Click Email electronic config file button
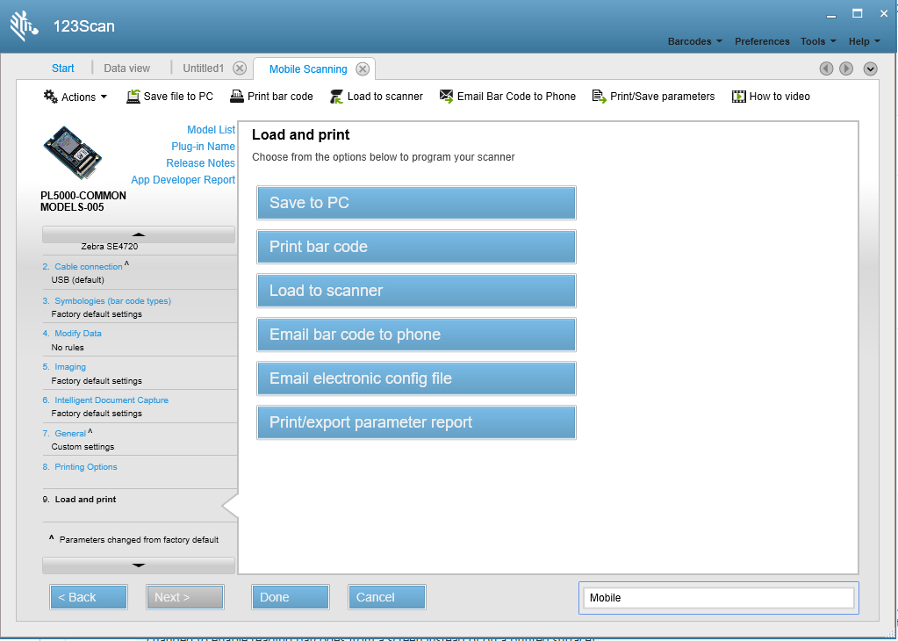Image resolution: width=898 pixels, height=641 pixels. point(416,378)
